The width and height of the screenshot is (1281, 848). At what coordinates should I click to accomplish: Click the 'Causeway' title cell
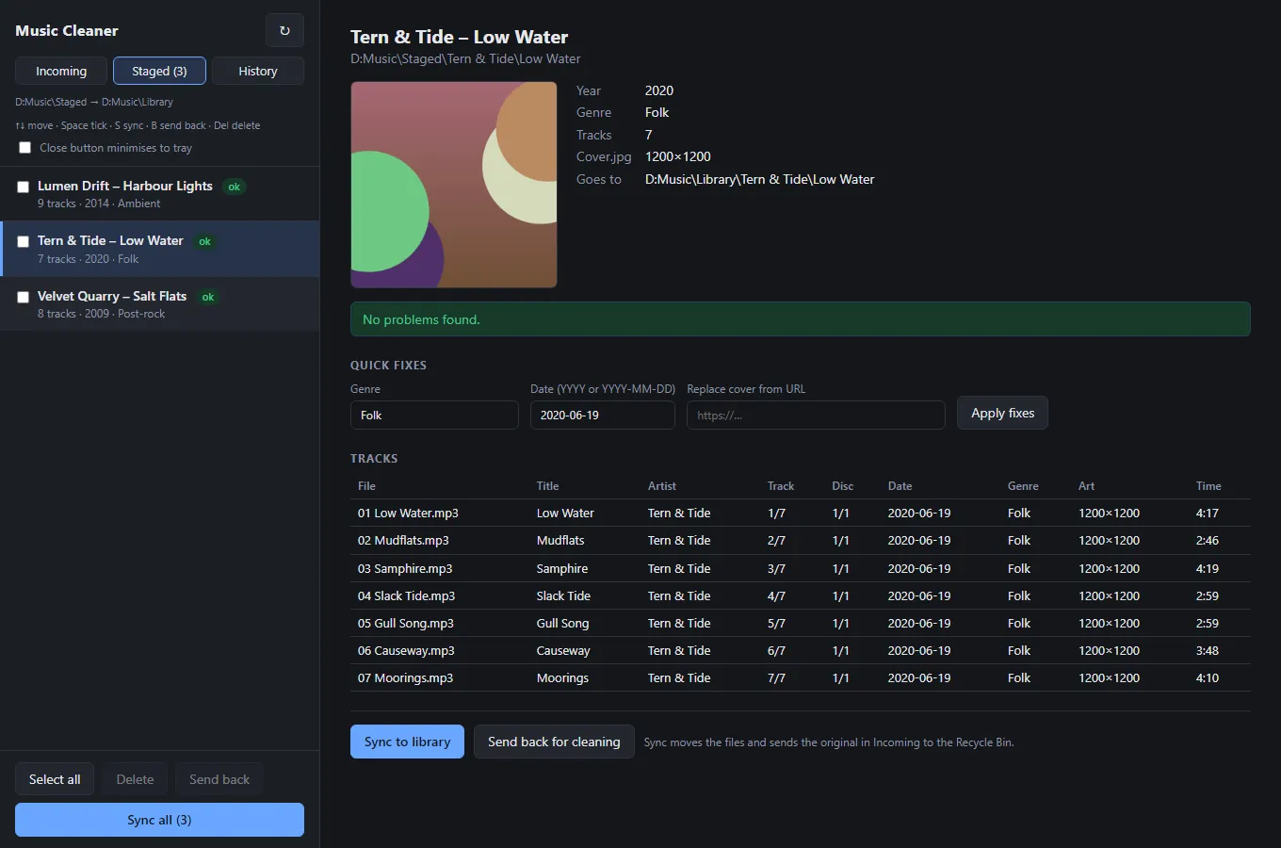563,651
